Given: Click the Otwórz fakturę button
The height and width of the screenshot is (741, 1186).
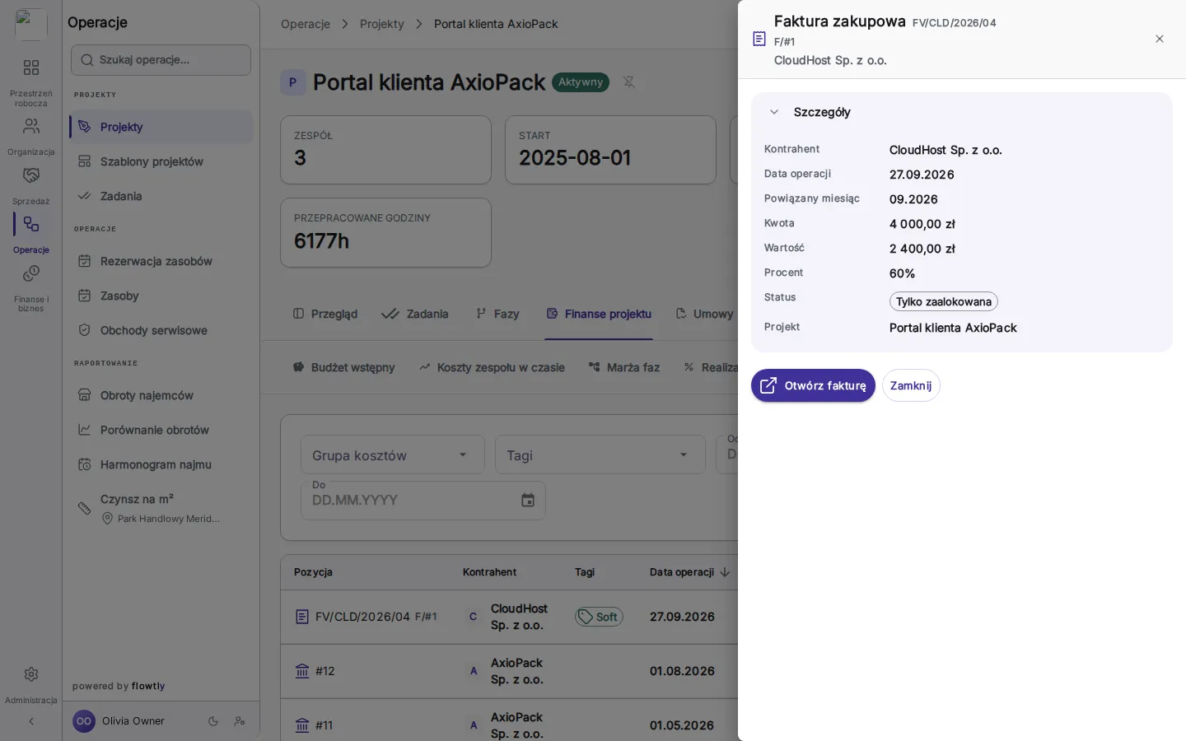Looking at the screenshot, I should (x=813, y=385).
